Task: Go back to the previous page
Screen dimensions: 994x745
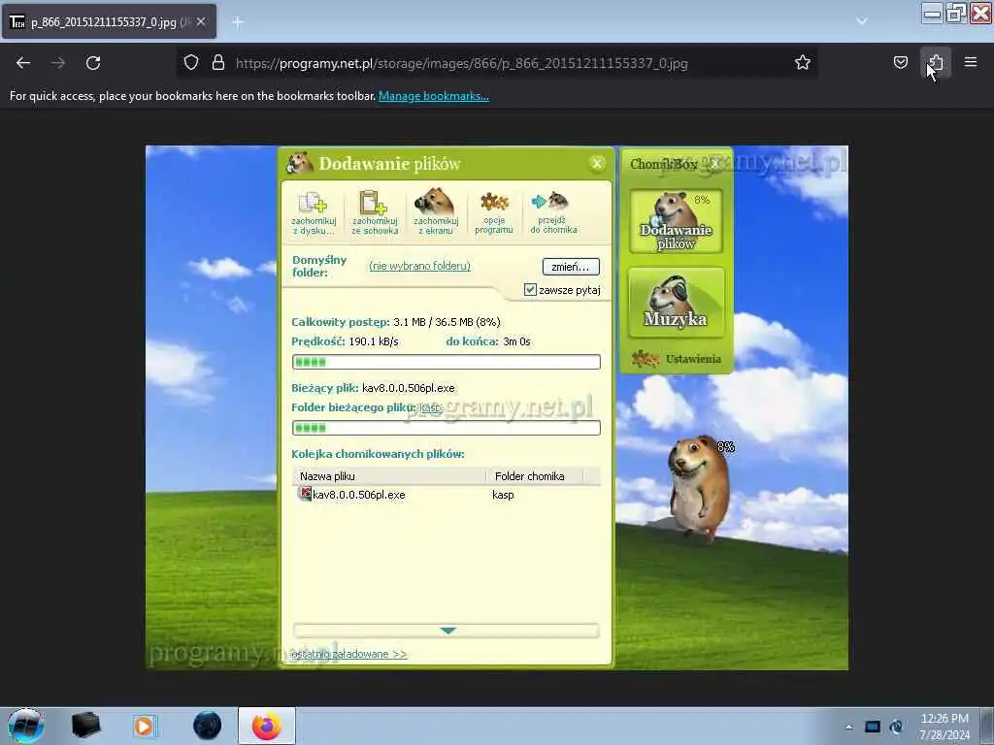Action: (23, 63)
